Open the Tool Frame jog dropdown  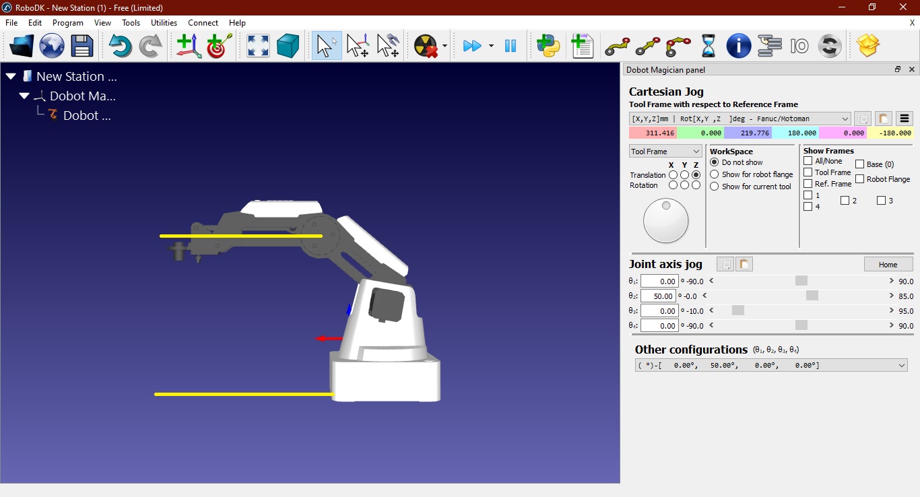coord(665,152)
